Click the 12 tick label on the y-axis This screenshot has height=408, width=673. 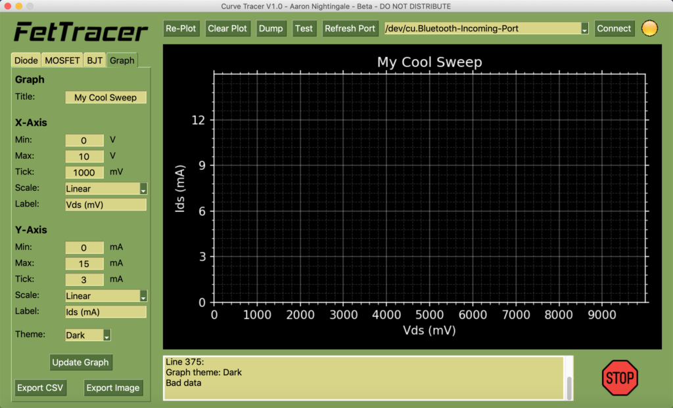198,120
